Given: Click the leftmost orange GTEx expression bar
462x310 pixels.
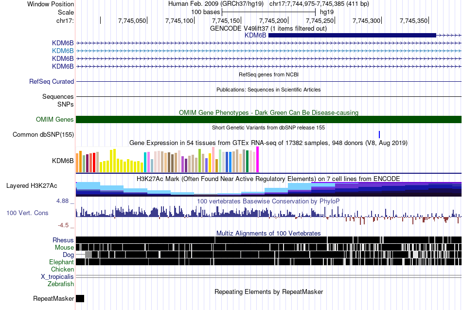Looking at the screenshot, I should [77, 163].
